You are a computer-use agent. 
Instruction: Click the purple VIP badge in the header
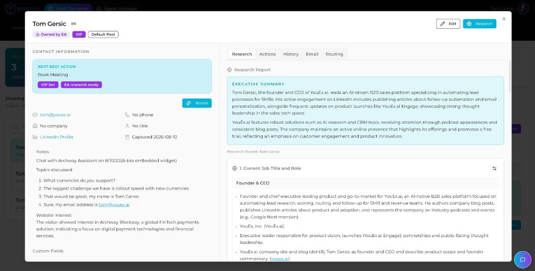(79, 34)
